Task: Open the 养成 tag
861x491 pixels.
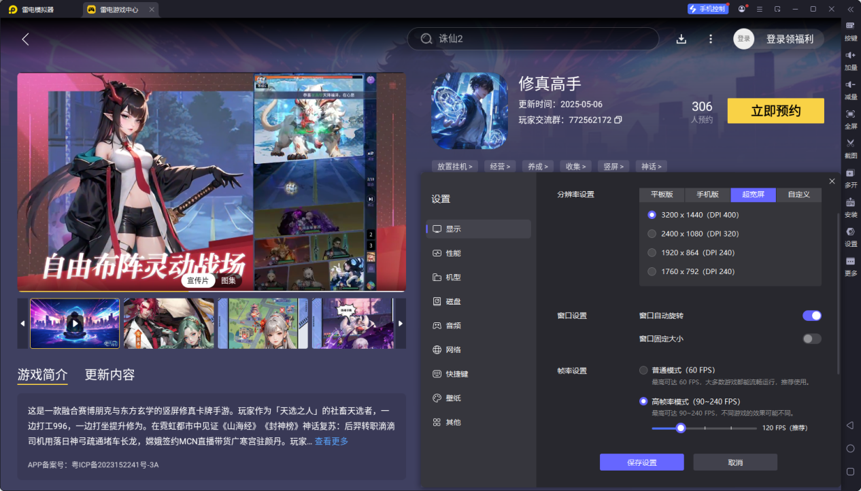Action: click(x=538, y=166)
